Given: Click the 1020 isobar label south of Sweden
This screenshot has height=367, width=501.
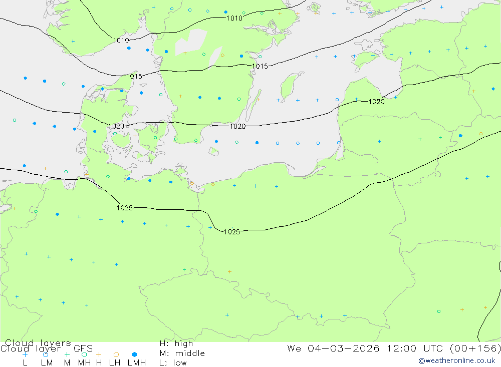Looking at the screenshot, I should pos(237,127).
